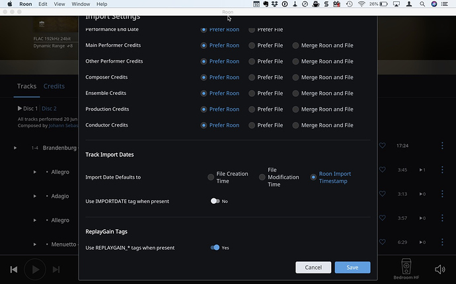Open Wi-Fi status menu
456x284 pixels.
pyautogui.click(x=361, y=4)
